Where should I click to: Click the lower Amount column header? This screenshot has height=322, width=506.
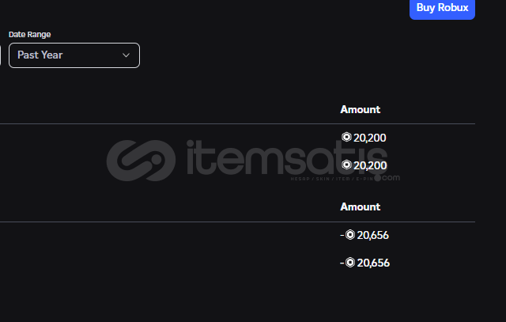click(361, 206)
